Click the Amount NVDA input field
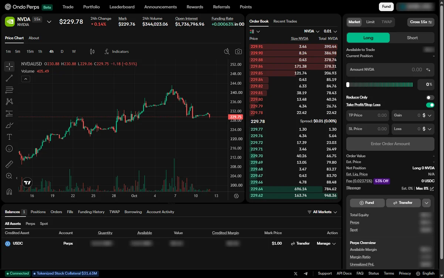 coord(390,70)
